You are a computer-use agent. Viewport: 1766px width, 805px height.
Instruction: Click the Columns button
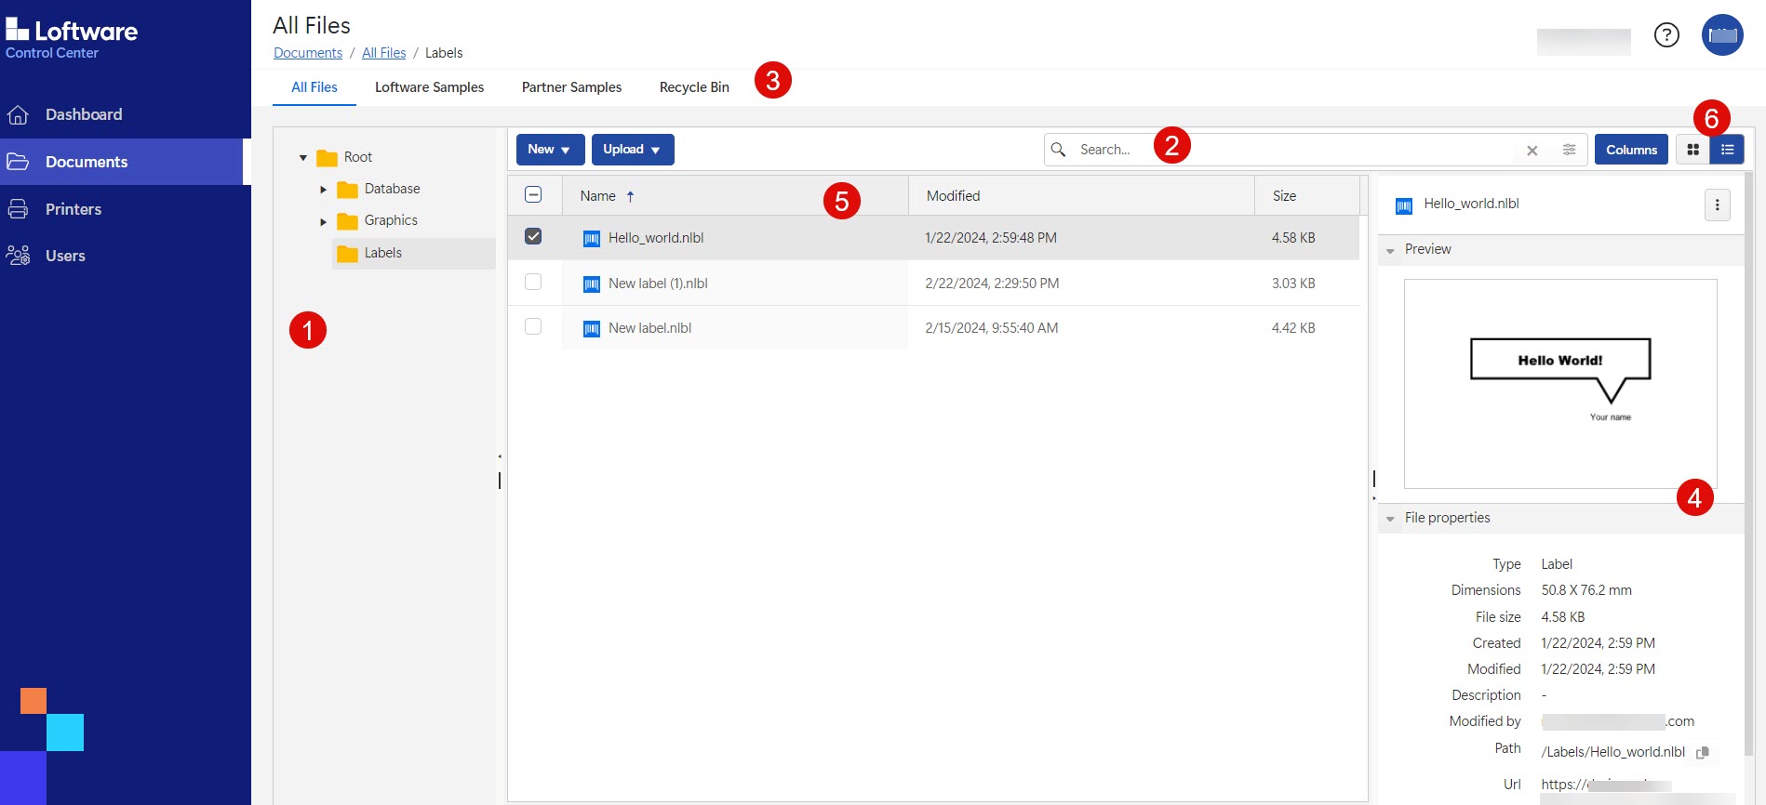[1631, 150]
